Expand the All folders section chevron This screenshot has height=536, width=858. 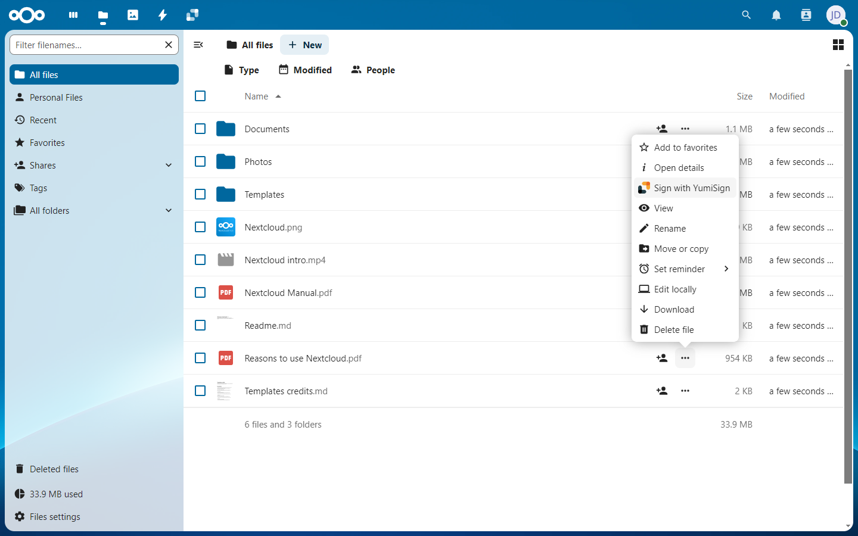click(169, 210)
